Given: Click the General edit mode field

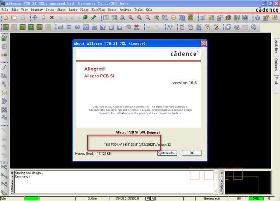Looking at the screenshot, I should pos(212,198).
